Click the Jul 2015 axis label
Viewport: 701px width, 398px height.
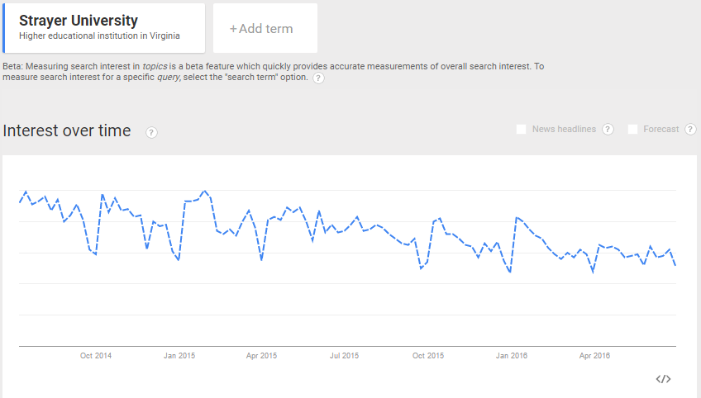click(x=344, y=356)
